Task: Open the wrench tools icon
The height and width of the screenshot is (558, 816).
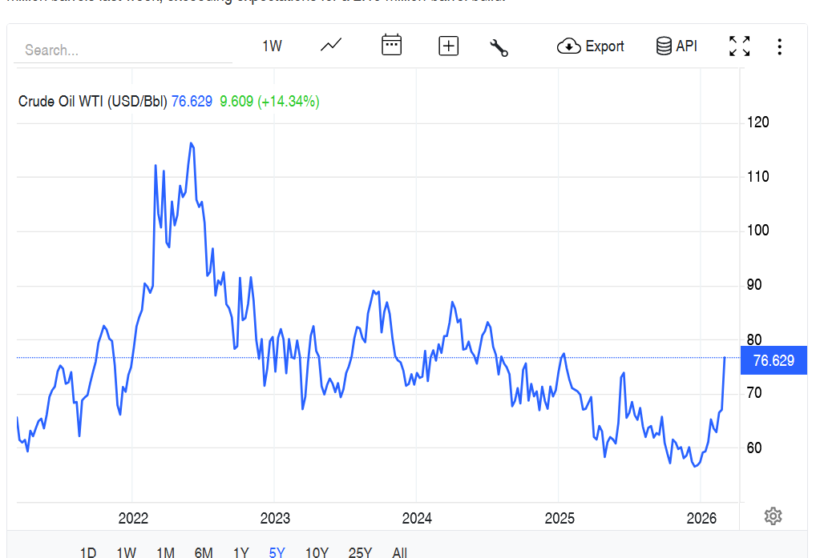Action: coord(499,47)
